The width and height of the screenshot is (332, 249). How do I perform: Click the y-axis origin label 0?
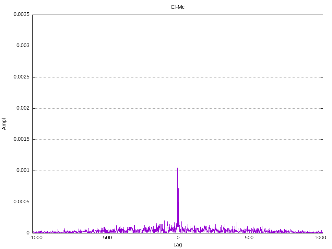click(28, 233)
